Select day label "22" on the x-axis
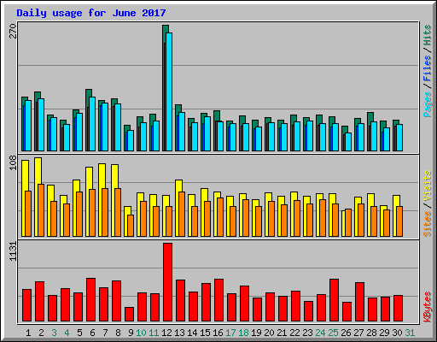 tap(294, 333)
